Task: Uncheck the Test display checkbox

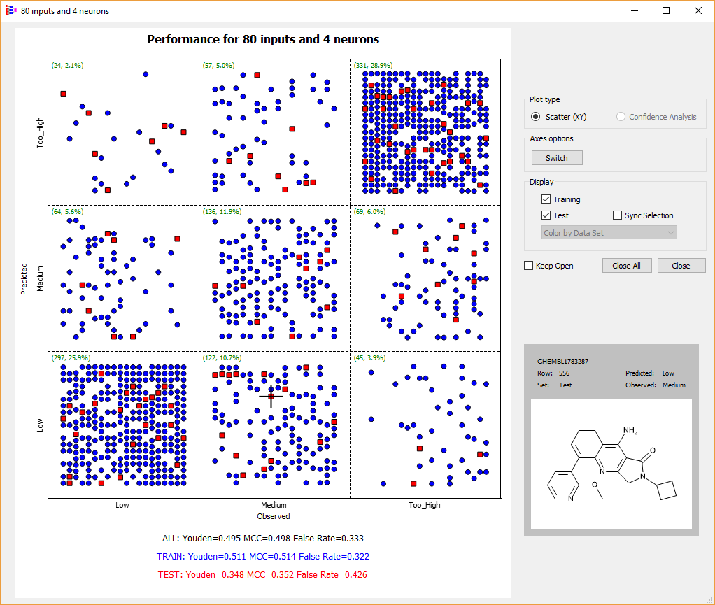Action: (x=546, y=215)
